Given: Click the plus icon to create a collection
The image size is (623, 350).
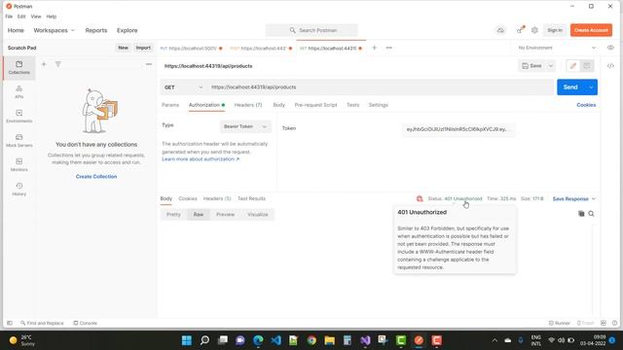Looking at the screenshot, I should (44, 64).
